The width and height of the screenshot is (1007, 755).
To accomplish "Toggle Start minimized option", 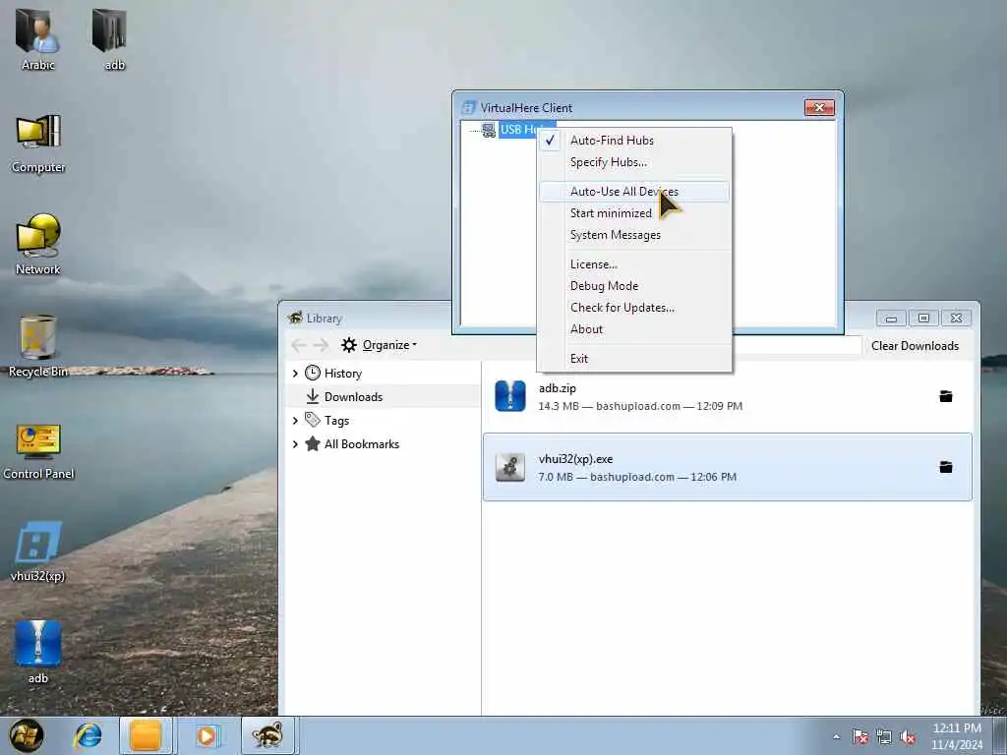I will point(634,213).
